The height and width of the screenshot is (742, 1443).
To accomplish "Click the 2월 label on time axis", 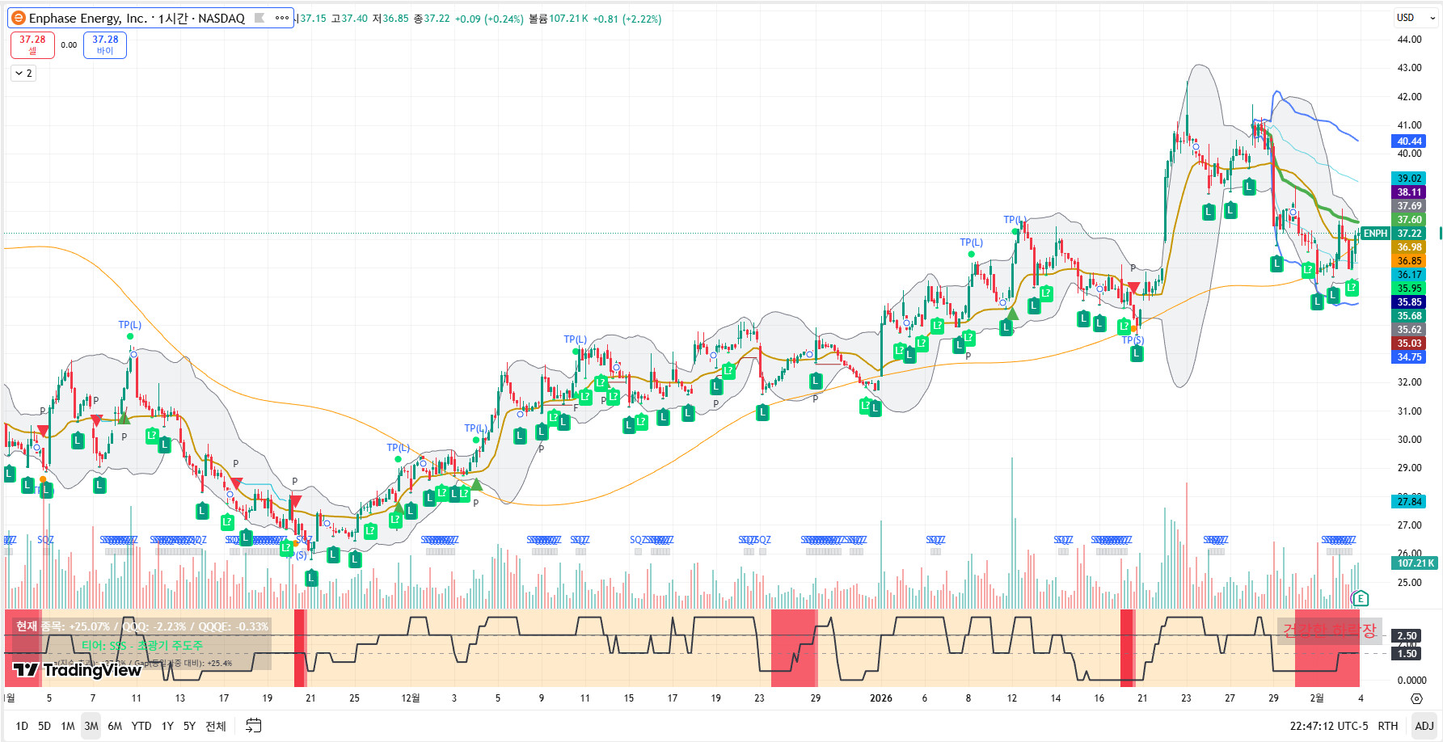I will pyautogui.click(x=1317, y=698).
